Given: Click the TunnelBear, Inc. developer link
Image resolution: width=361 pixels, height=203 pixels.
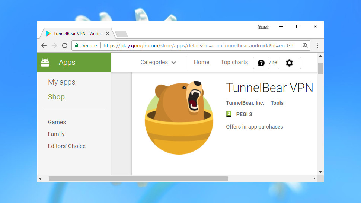Looking at the screenshot, I should pyautogui.click(x=245, y=103).
